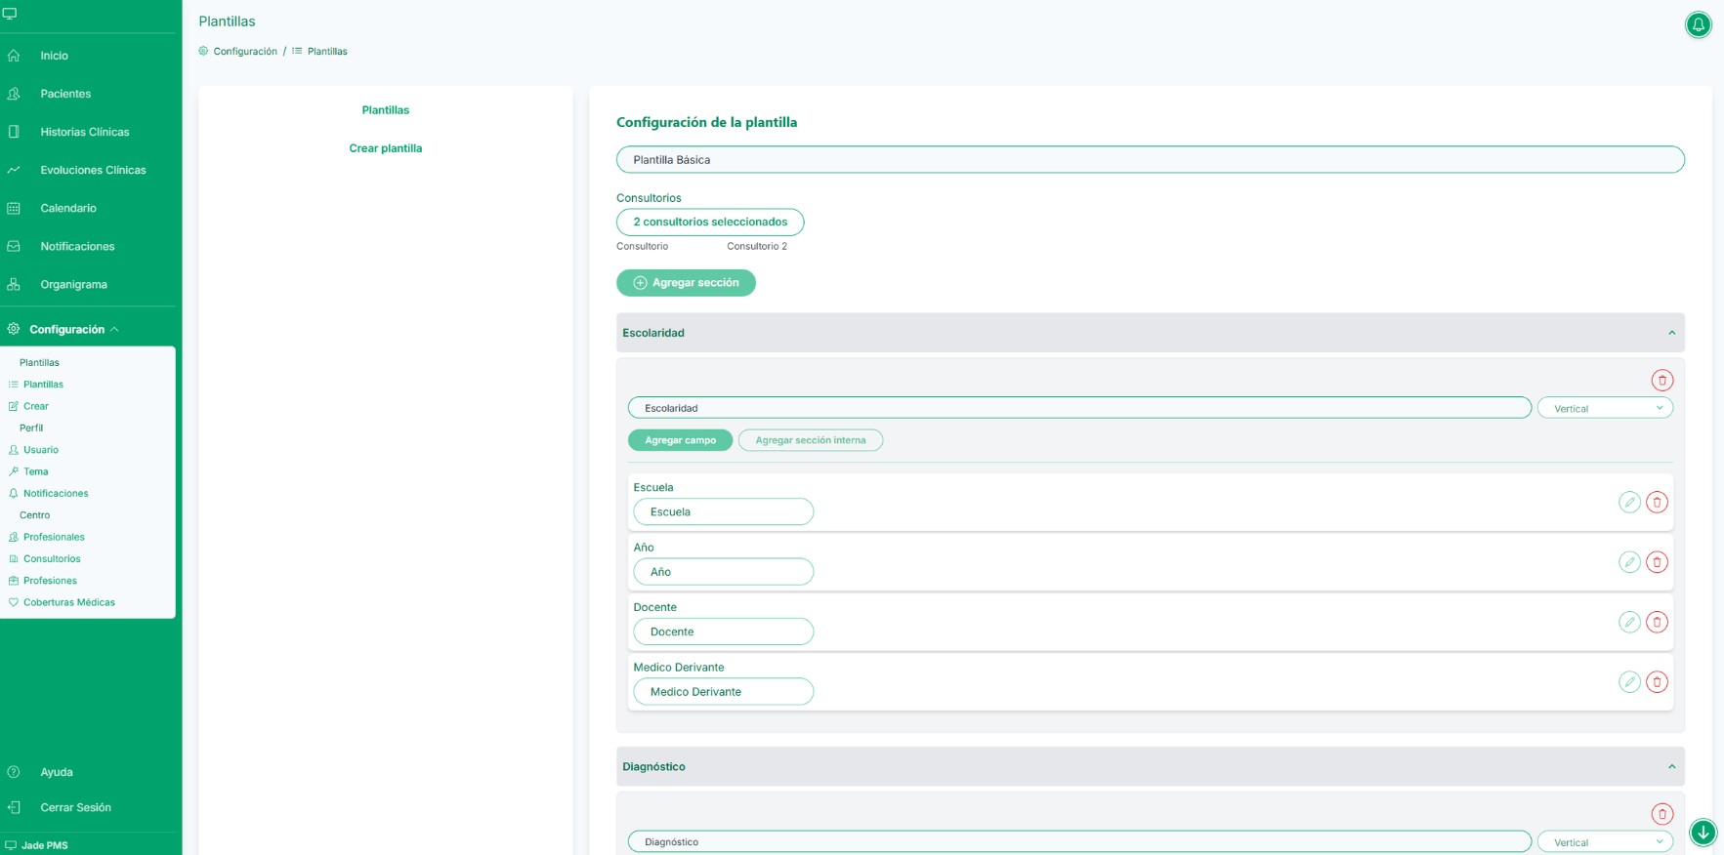Open Coberturas Médicas submenu item
Viewport: 1724px width, 855px height.
69,602
